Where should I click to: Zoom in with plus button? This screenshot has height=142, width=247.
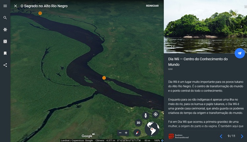click(126, 133)
